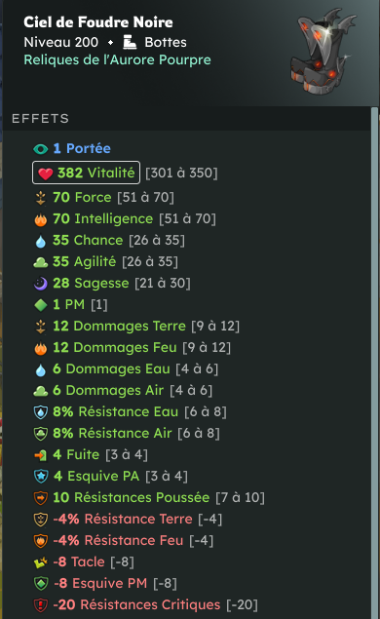The width and height of the screenshot is (380, 619).
Task: Click the EFFETS section header
Action: 40,118
